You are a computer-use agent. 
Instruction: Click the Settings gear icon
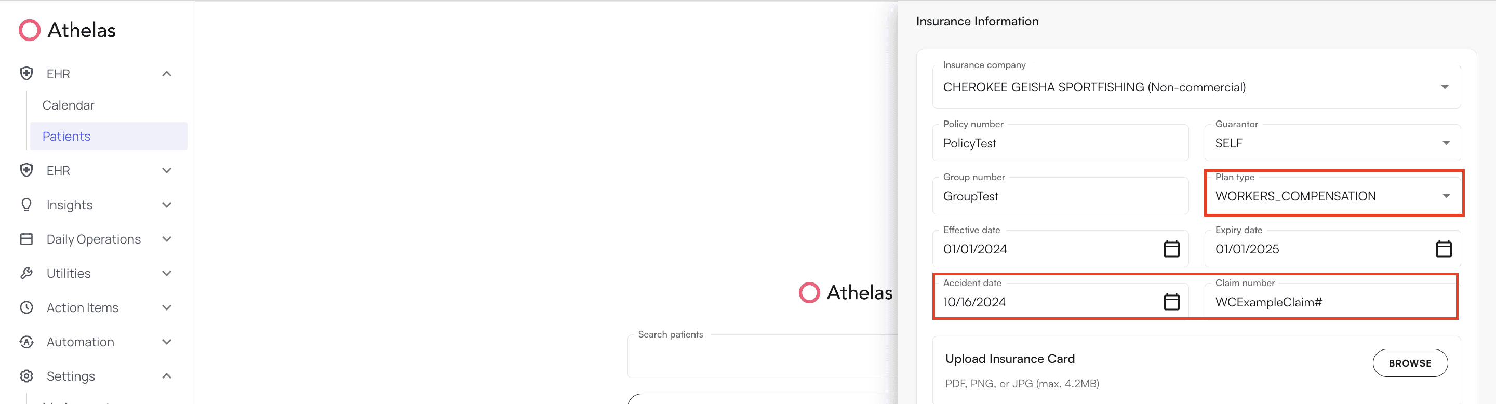(x=26, y=376)
